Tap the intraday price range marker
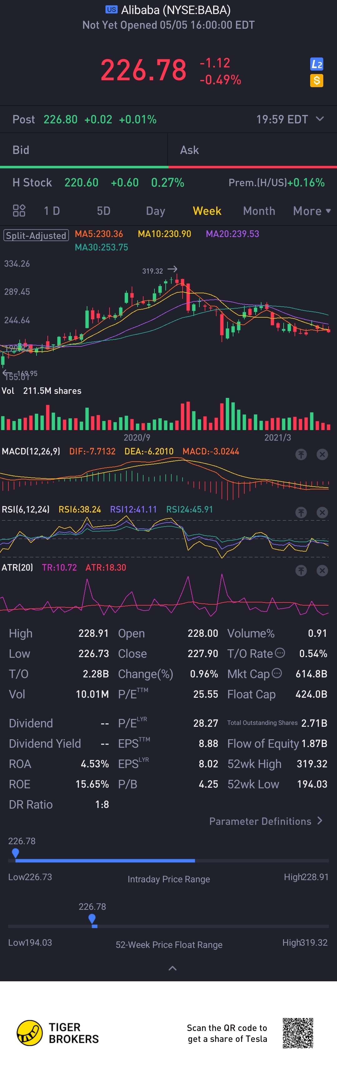 click(16, 853)
